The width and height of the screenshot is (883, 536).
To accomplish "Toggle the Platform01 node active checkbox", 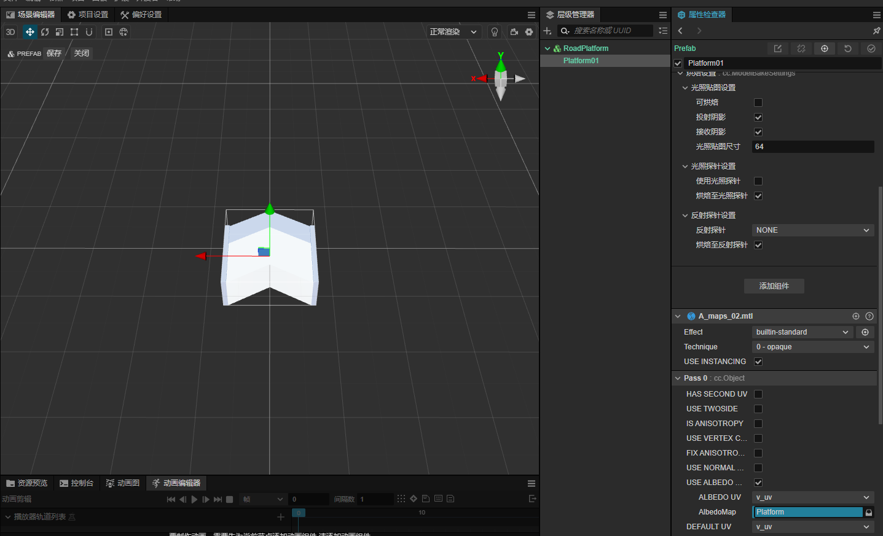I will [678, 63].
